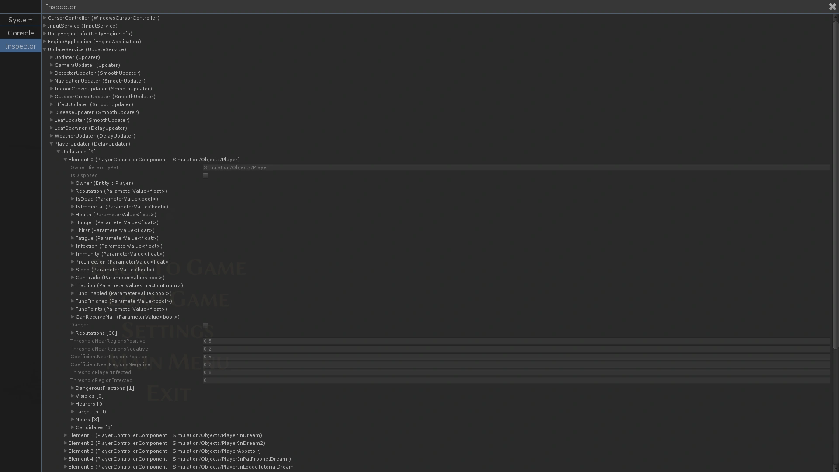This screenshot has width=839, height=472.
Task: Toggle the Danger checkbox
Action: [x=205, y=325]
